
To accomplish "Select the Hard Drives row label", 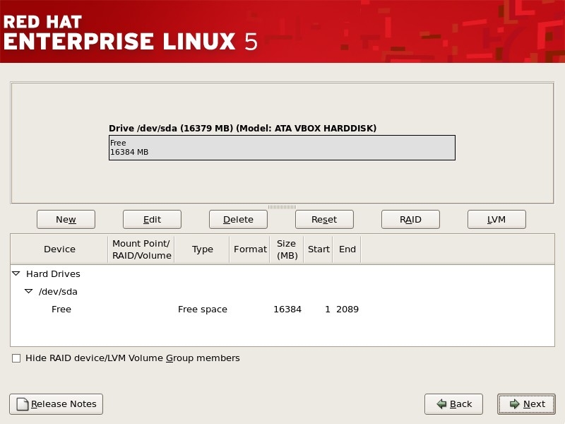I will click(x=53, y=273).
